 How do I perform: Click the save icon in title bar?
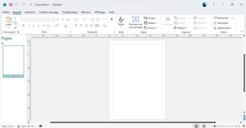click(11, 5)
